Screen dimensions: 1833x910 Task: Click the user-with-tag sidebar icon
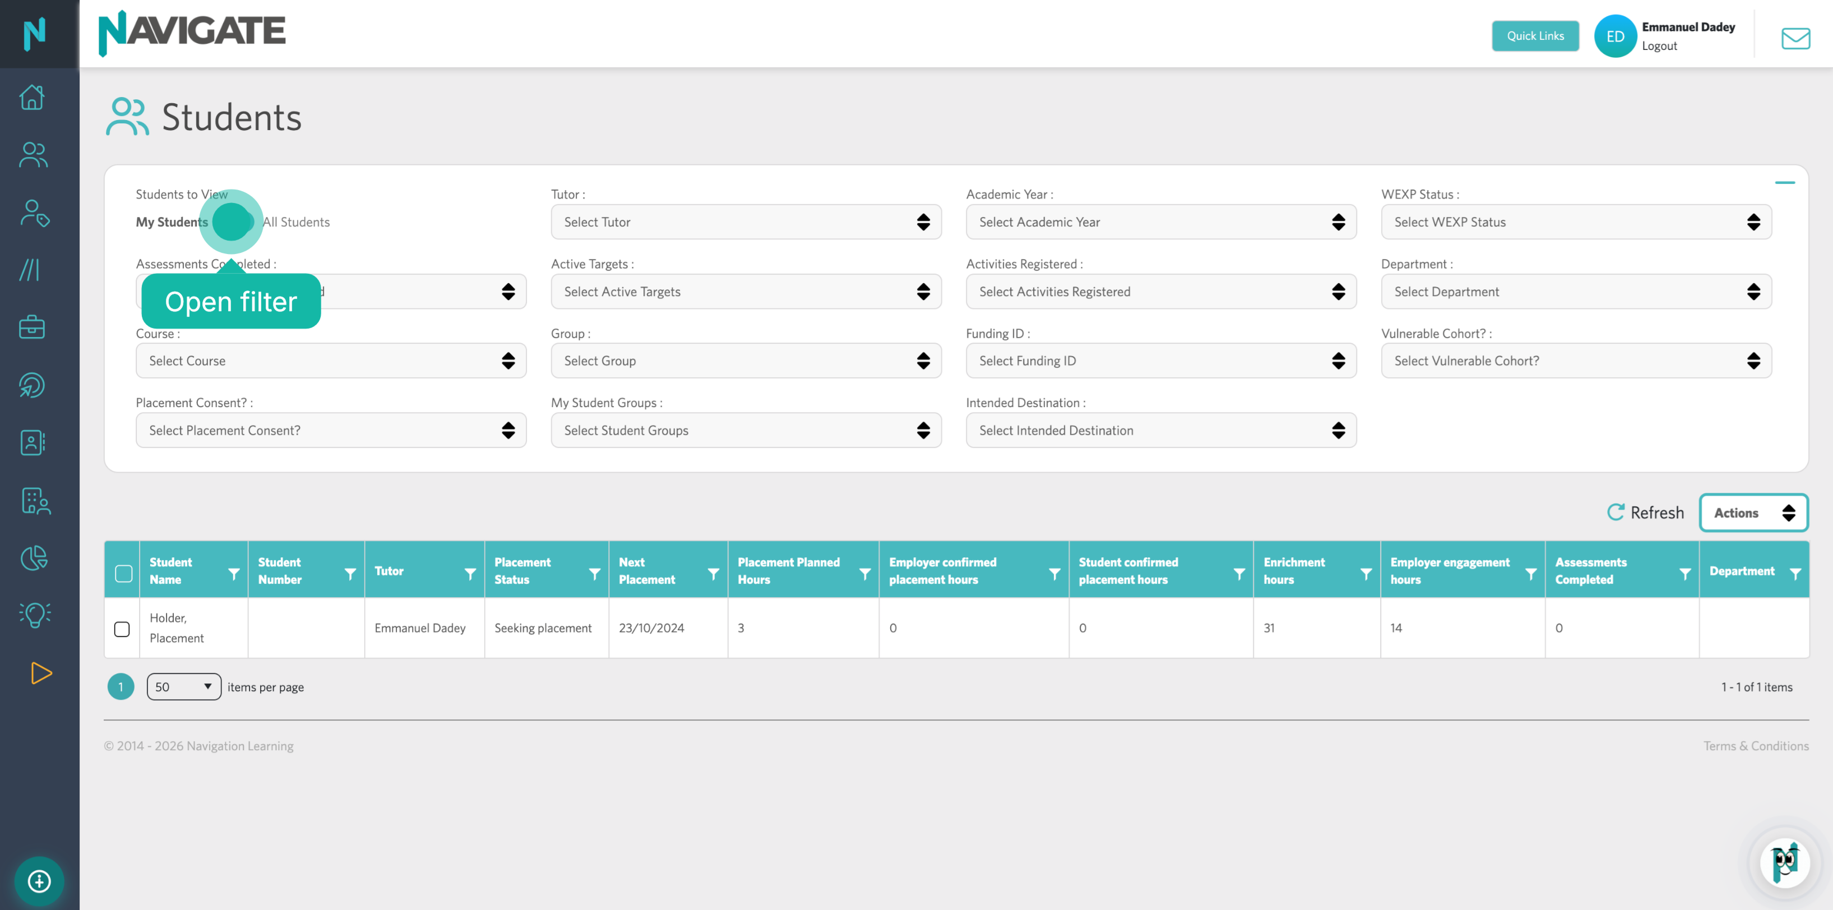[x=34, y=213]
